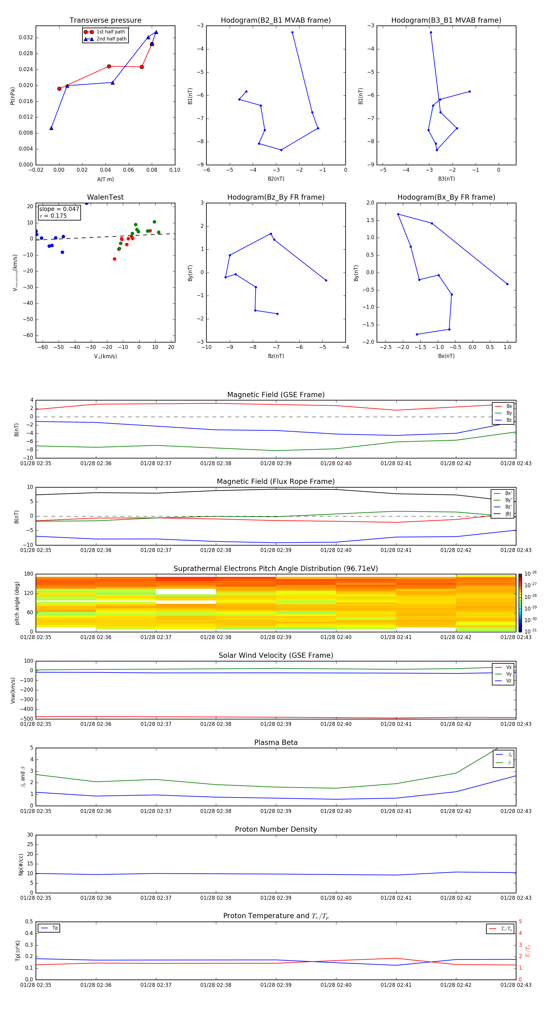
Task: Click the '10^-26' colorbar label
Action: point(531,573)
